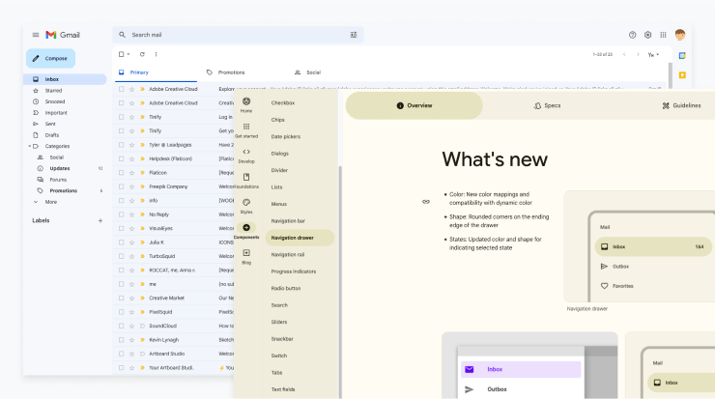
Task: Open email from ROCCAT, Inc. Anna
Action: tap(174, 271)
